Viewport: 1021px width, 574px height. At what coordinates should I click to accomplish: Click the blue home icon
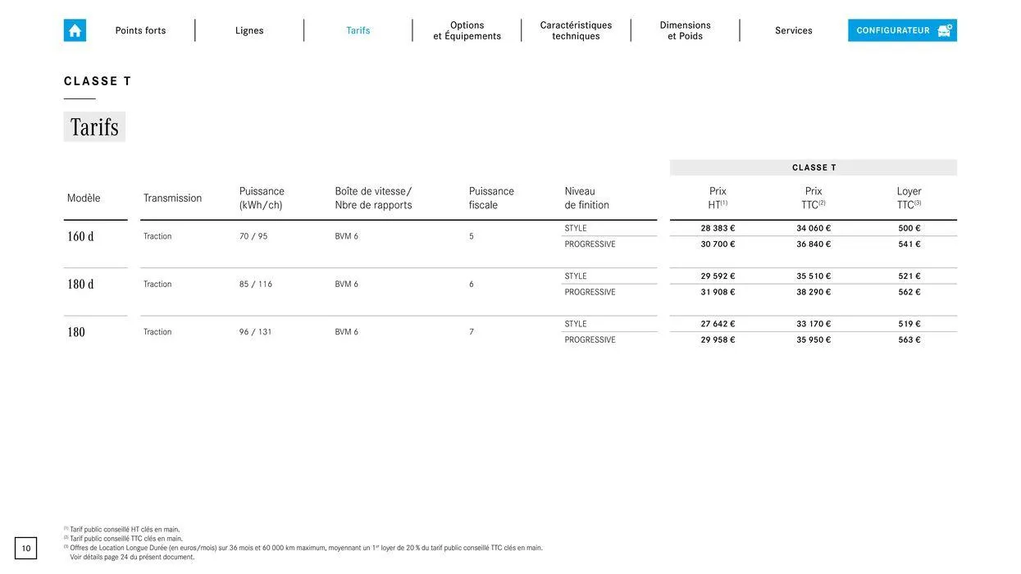(x=75, y=30)
